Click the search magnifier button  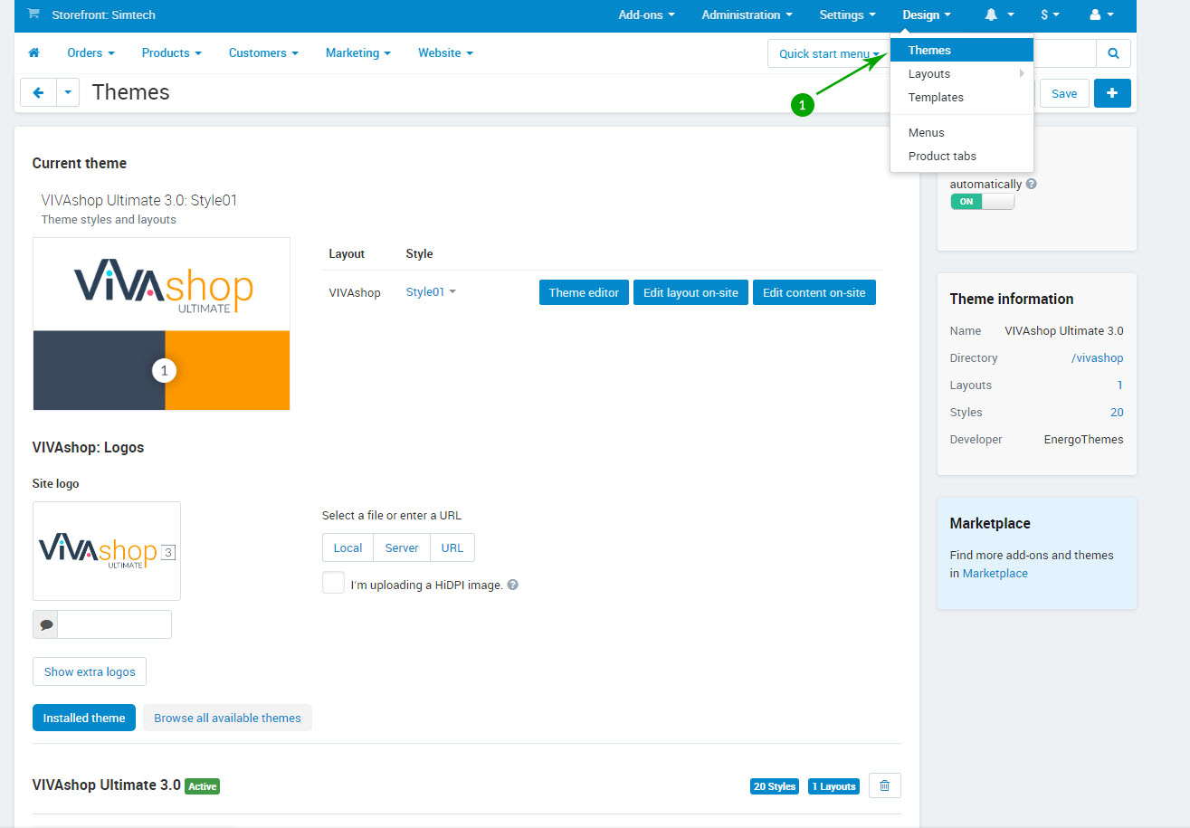[1113, 53]
